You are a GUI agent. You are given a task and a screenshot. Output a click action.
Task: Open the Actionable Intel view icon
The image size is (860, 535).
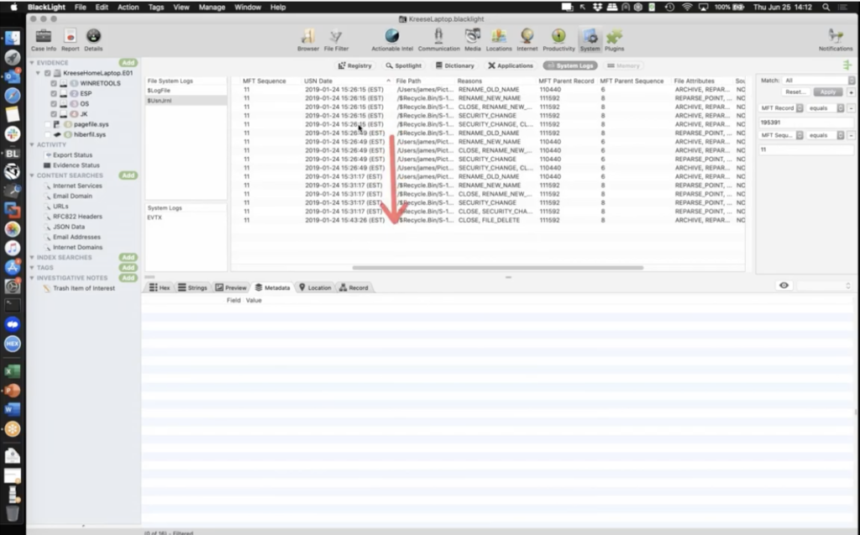[x=392, y=36]
